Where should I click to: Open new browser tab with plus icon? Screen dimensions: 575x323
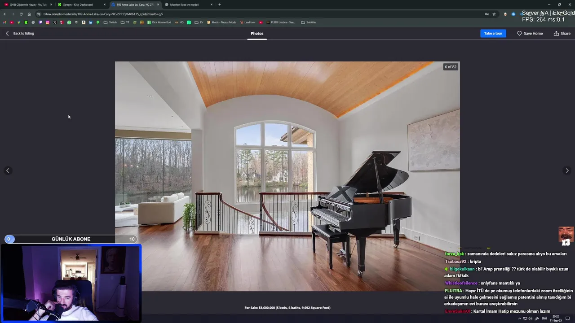pyautogui.click(x=219, y=4)
